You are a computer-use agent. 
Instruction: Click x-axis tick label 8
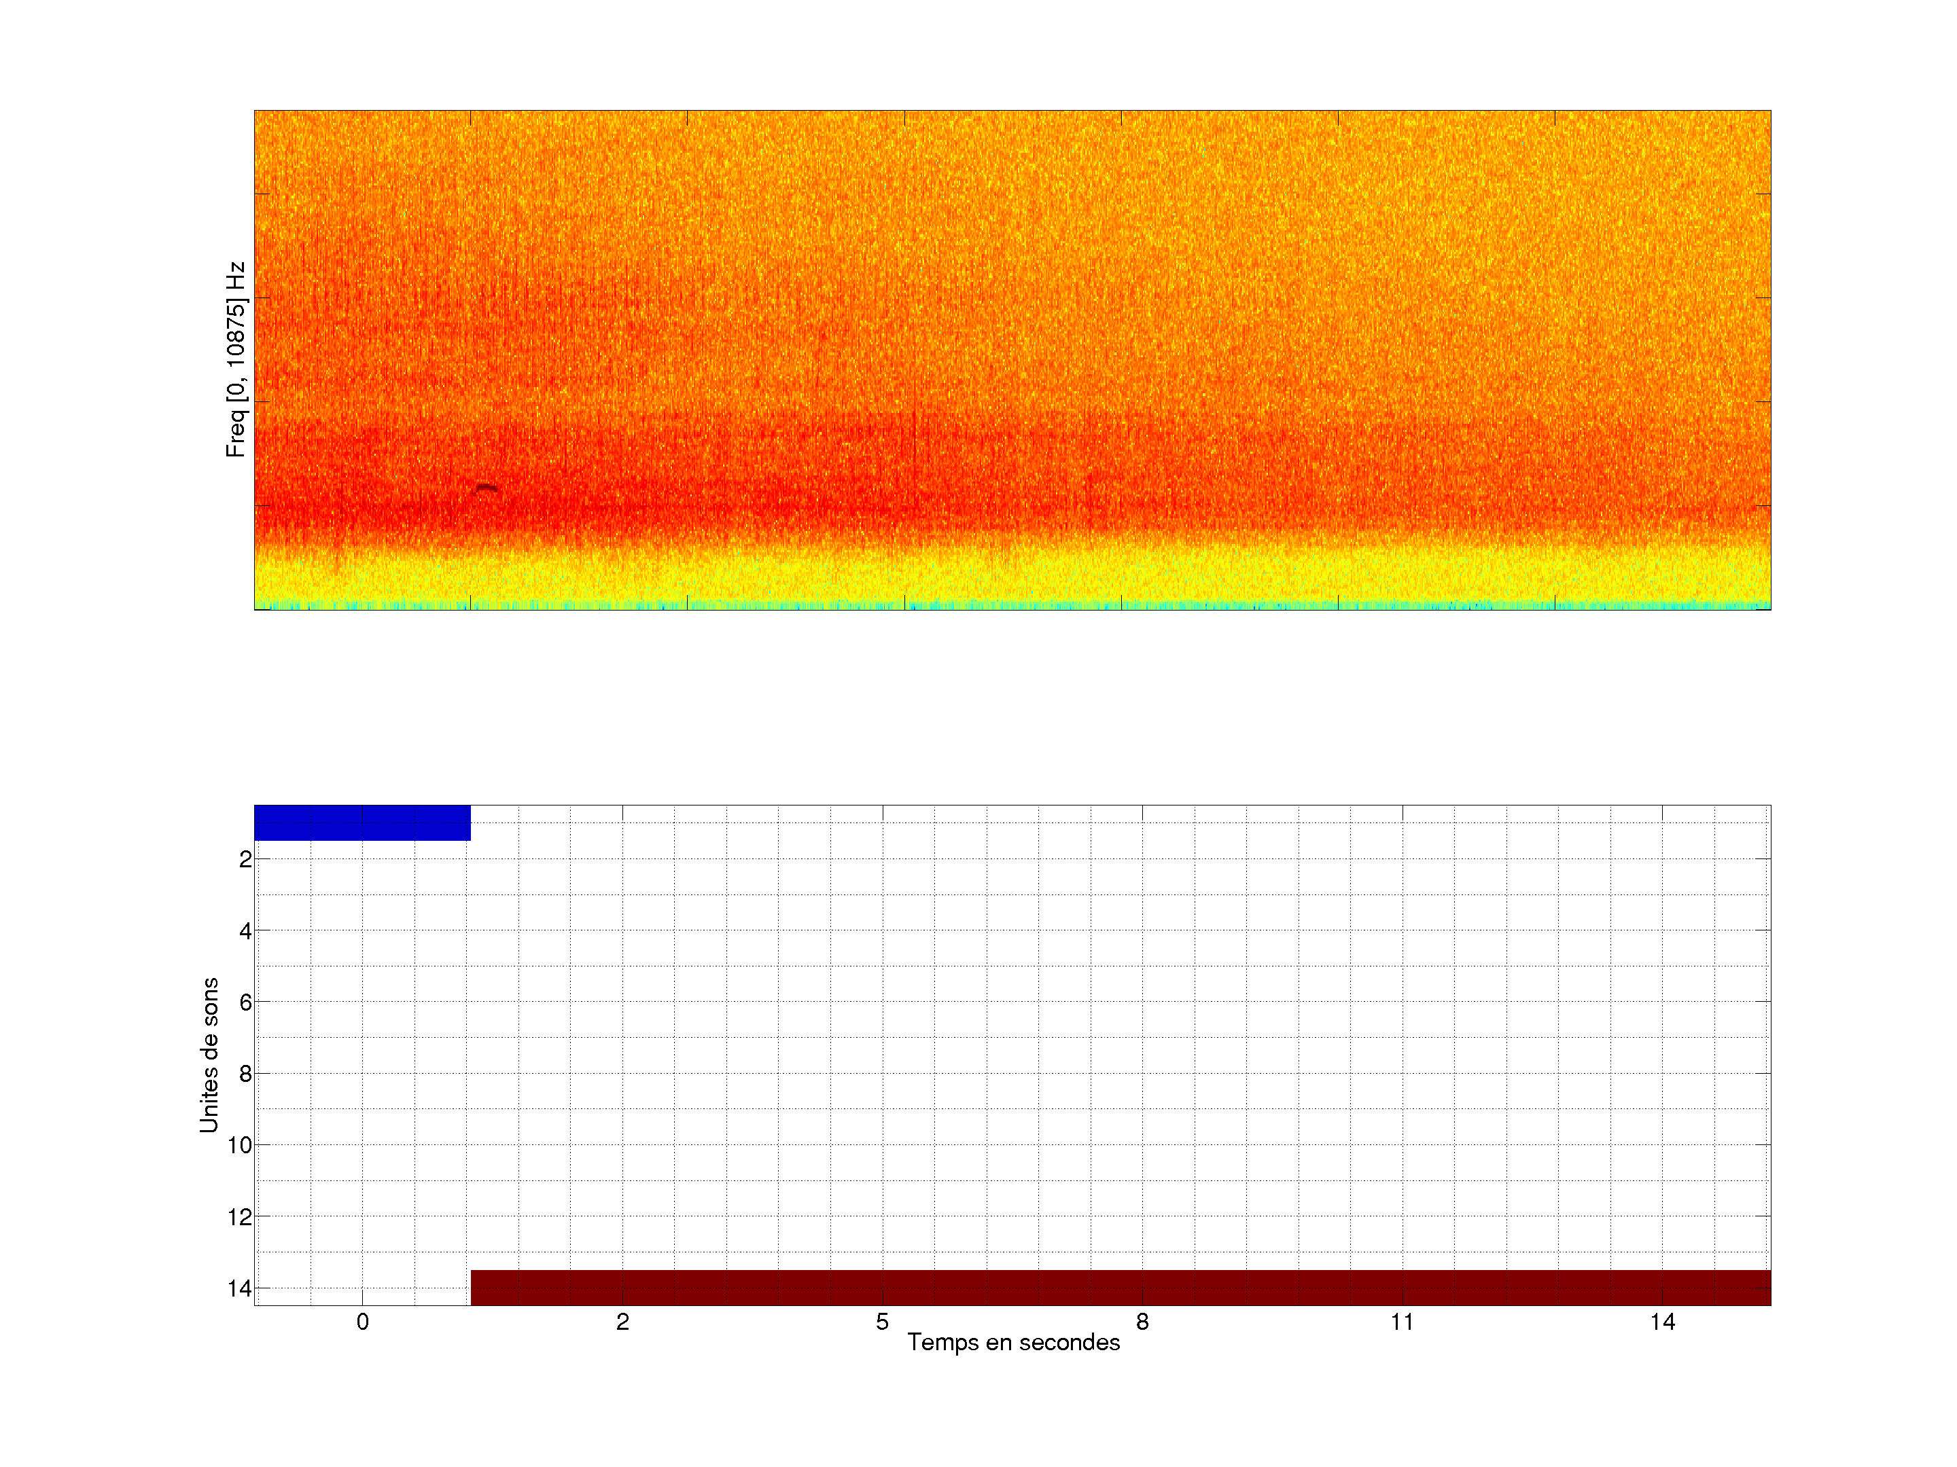click(1142, 1322)
